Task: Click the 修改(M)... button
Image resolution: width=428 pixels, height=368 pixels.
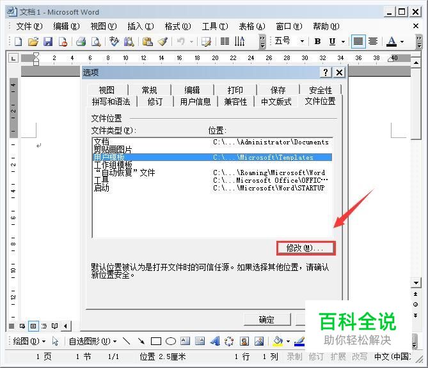Action: [x=306, y=248]
